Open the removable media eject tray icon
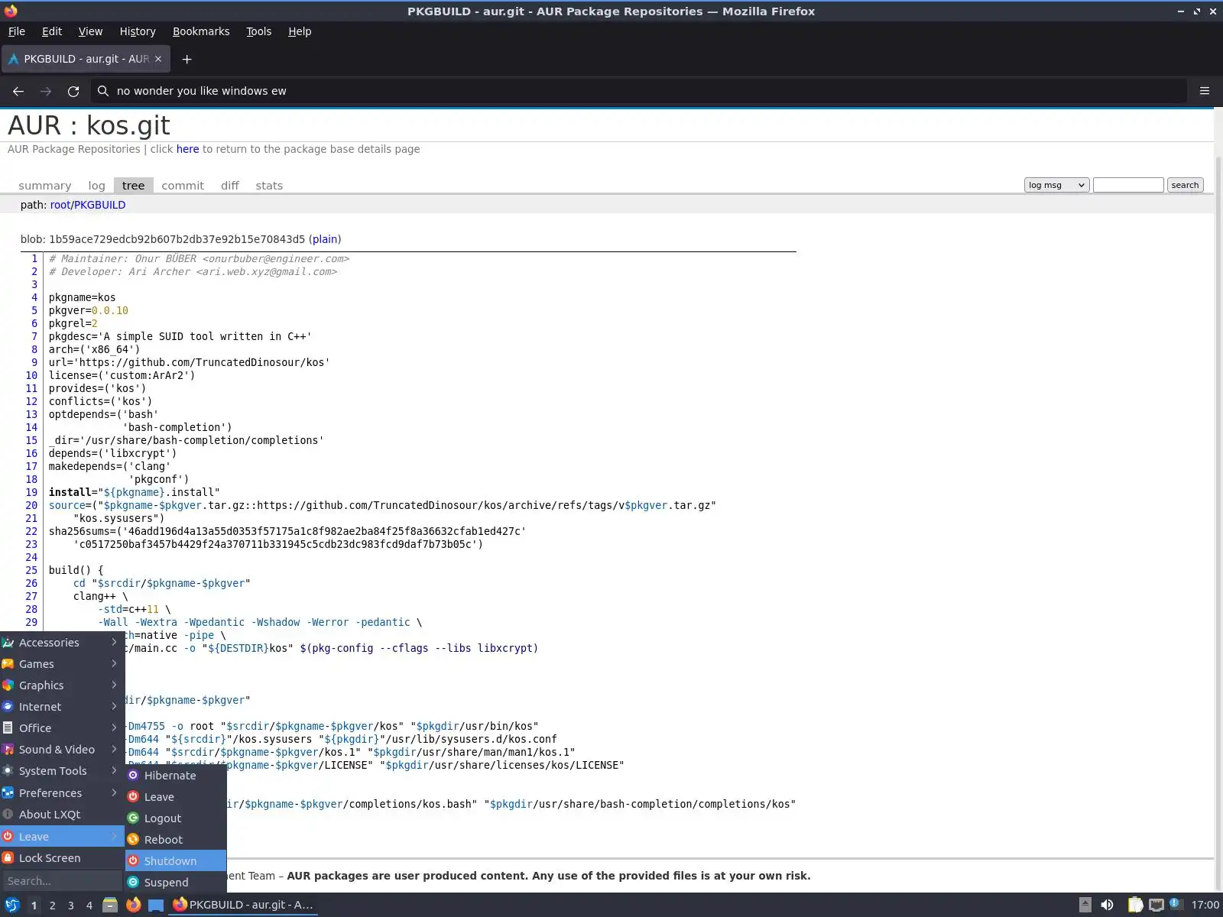1223x917 pixels. (x=1085, y=905)
